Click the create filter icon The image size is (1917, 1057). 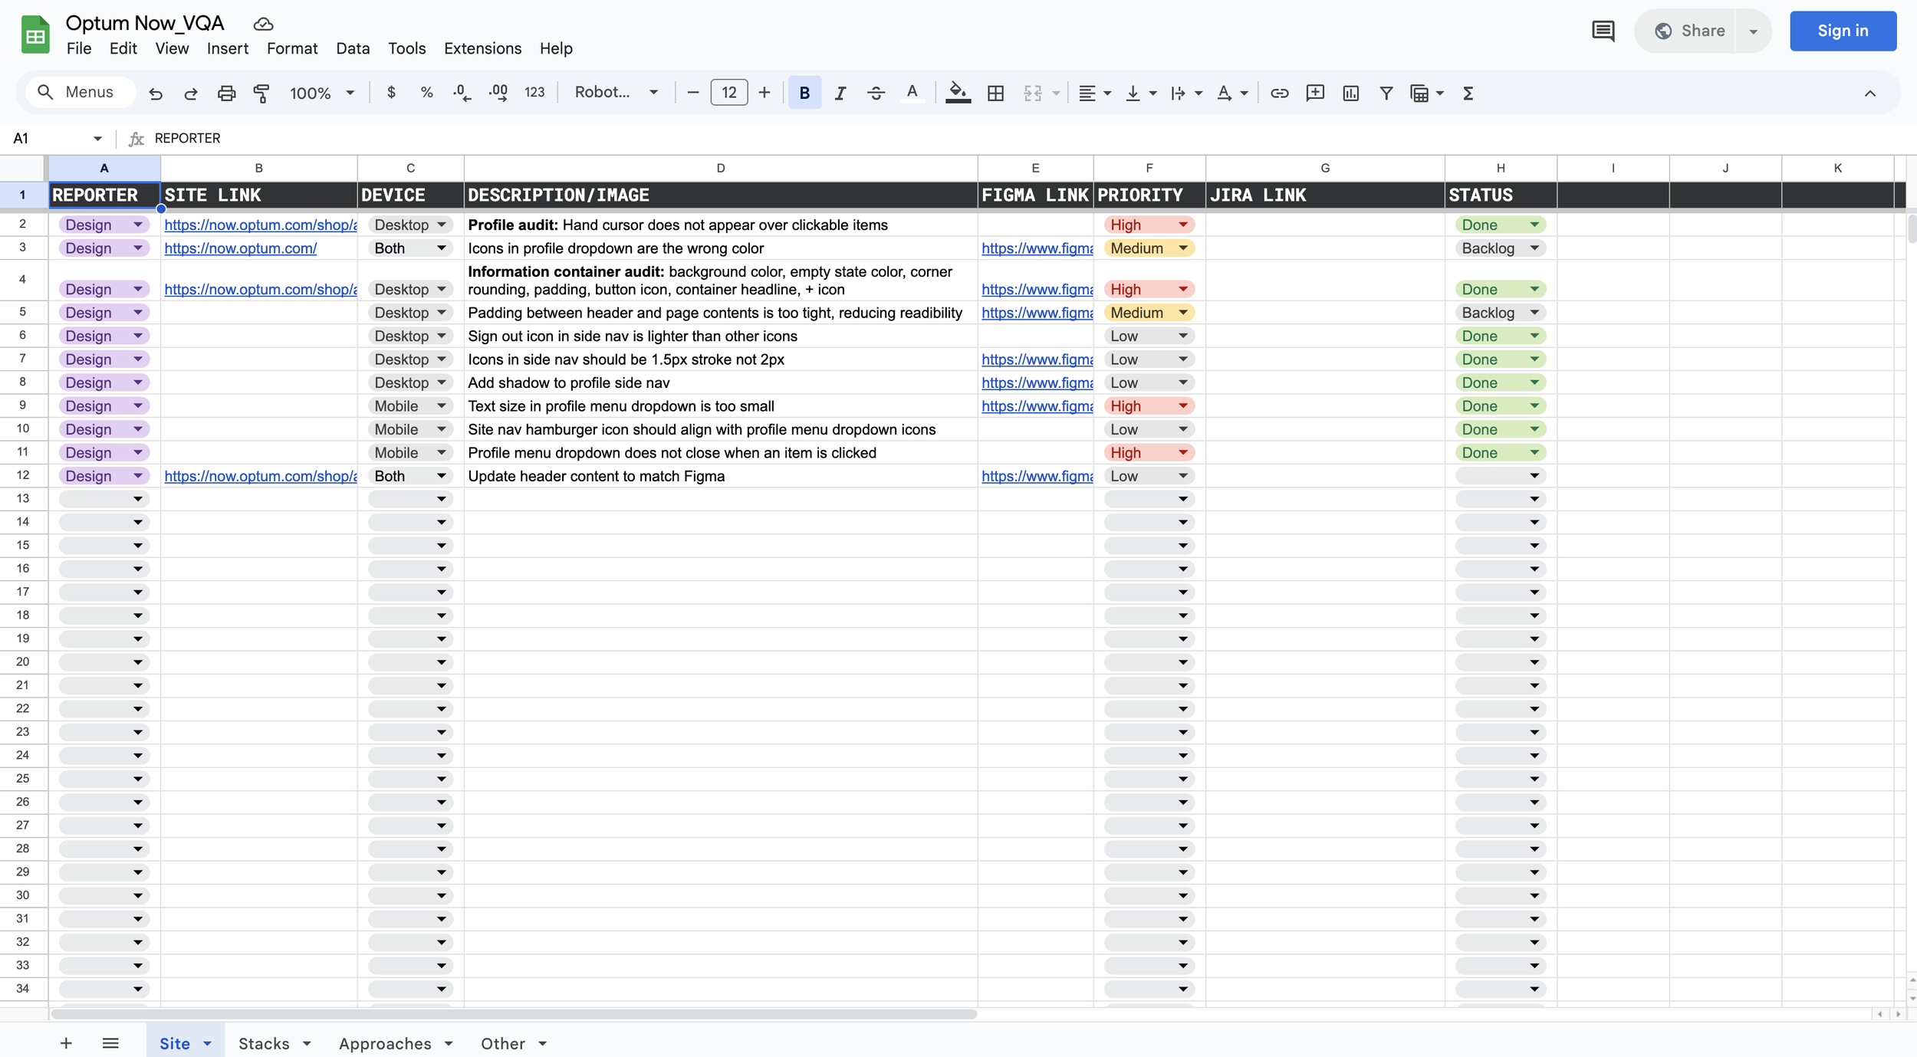point(1386,93)
